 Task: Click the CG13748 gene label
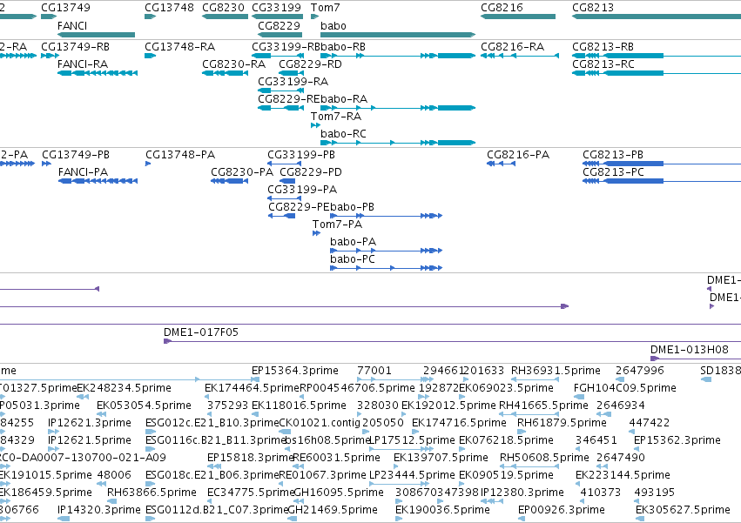click(169, 8)
